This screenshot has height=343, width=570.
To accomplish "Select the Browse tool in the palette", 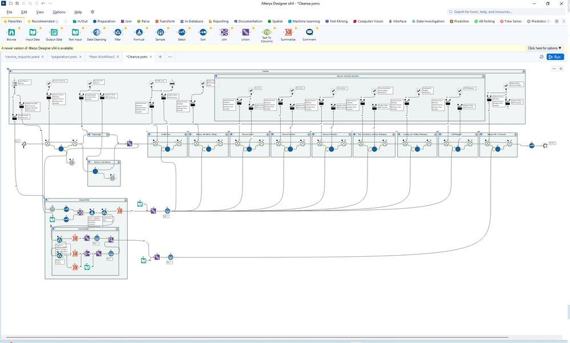I will coord(11,33).
